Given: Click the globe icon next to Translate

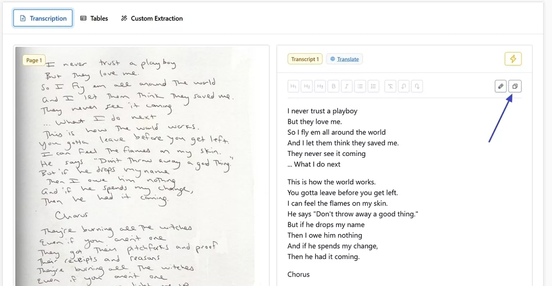Looking at the screenshot, I should click(x=332, y=59).
